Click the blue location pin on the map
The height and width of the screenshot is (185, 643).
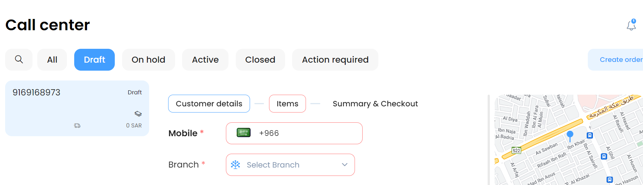click(x=570, y=135)
